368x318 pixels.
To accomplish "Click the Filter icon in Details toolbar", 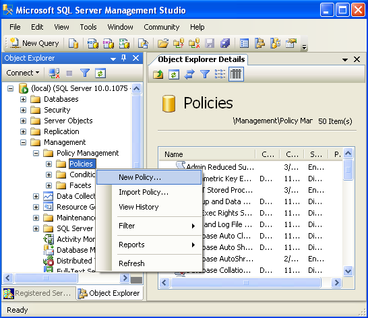I will 205,74.
